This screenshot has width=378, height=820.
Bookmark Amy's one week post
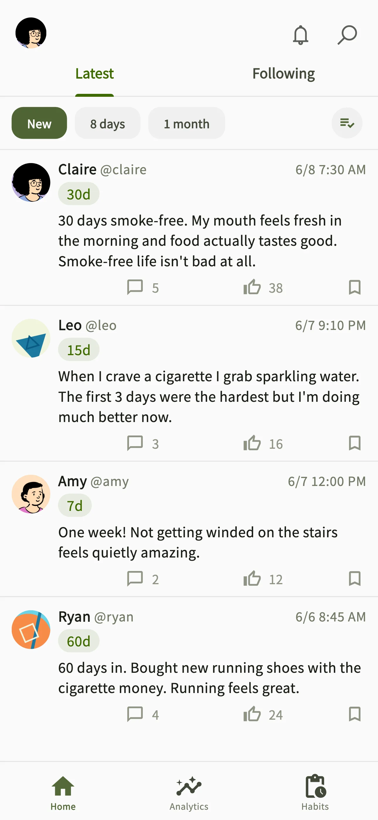pos(355,578)
